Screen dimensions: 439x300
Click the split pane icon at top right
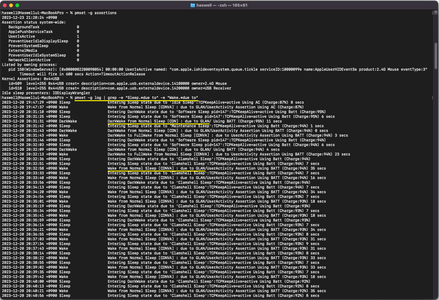[x=436, y=12]
